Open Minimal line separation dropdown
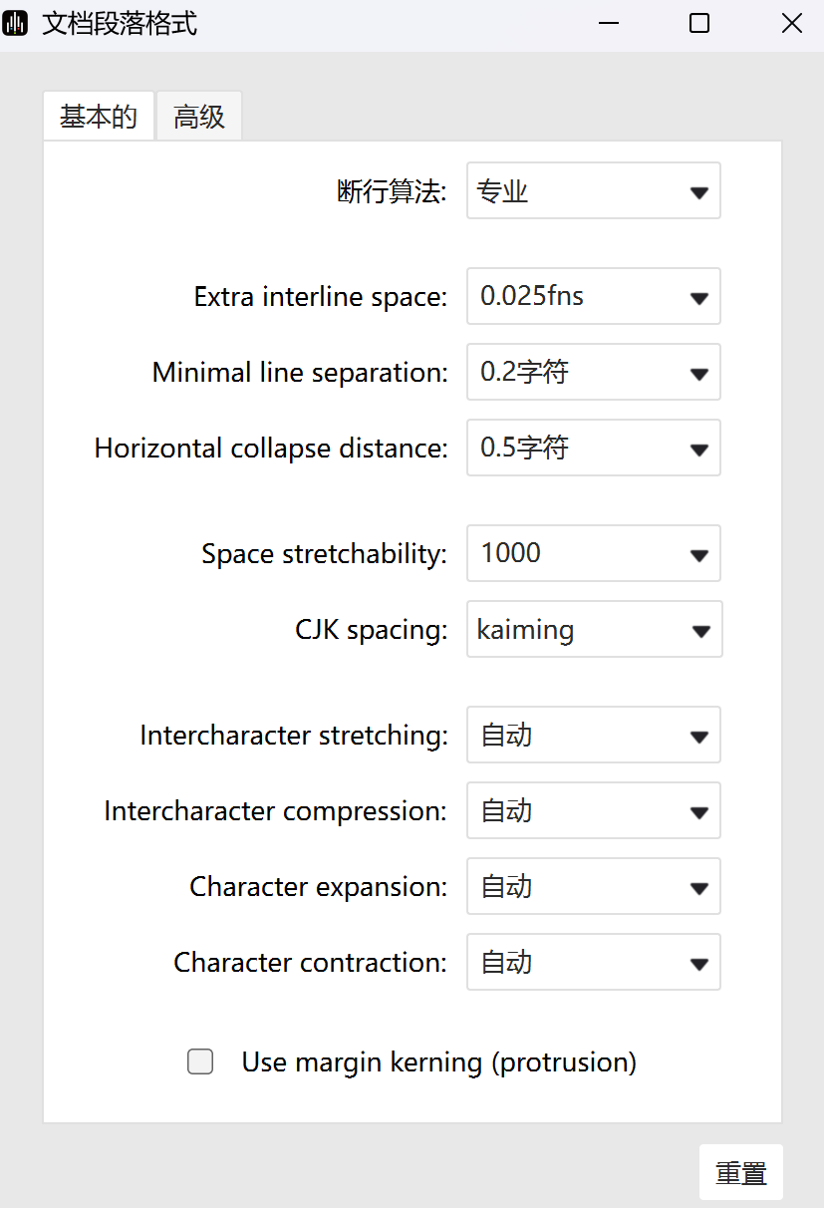The width and height of the screenshot is (824, 1208). [593, 372]
